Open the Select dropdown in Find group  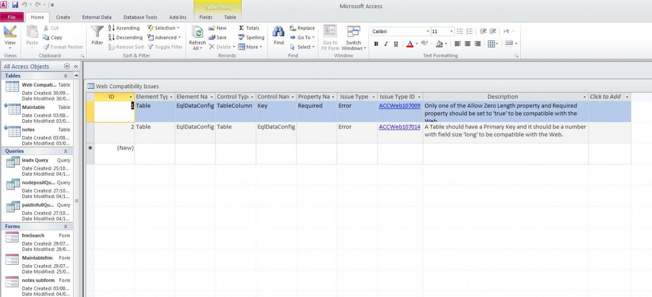point(302,47)
